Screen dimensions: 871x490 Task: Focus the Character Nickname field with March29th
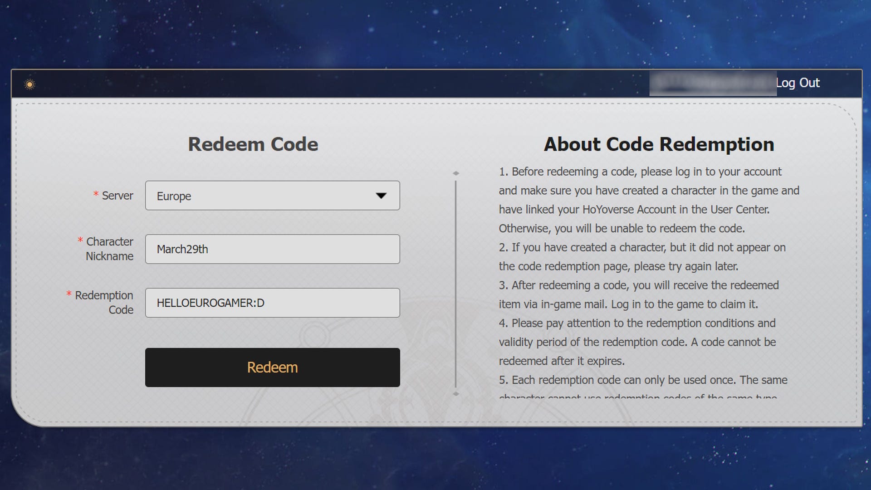click(272, 249)
